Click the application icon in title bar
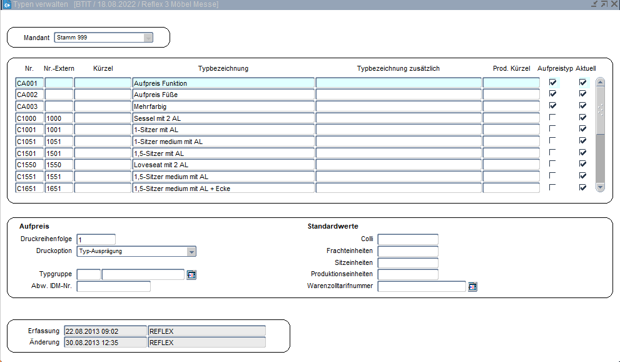The image size is (620, 362). click(8, 4)
